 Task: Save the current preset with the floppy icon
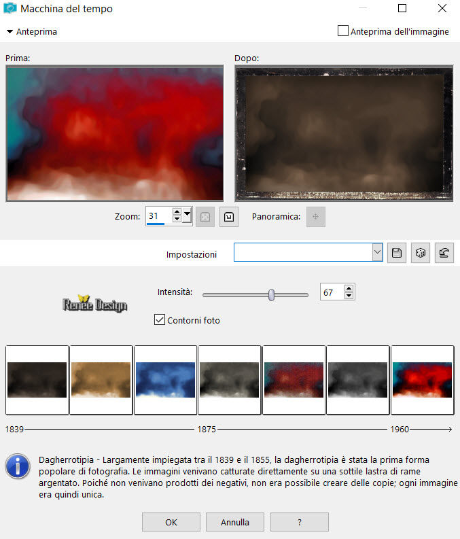click(396, 253)
